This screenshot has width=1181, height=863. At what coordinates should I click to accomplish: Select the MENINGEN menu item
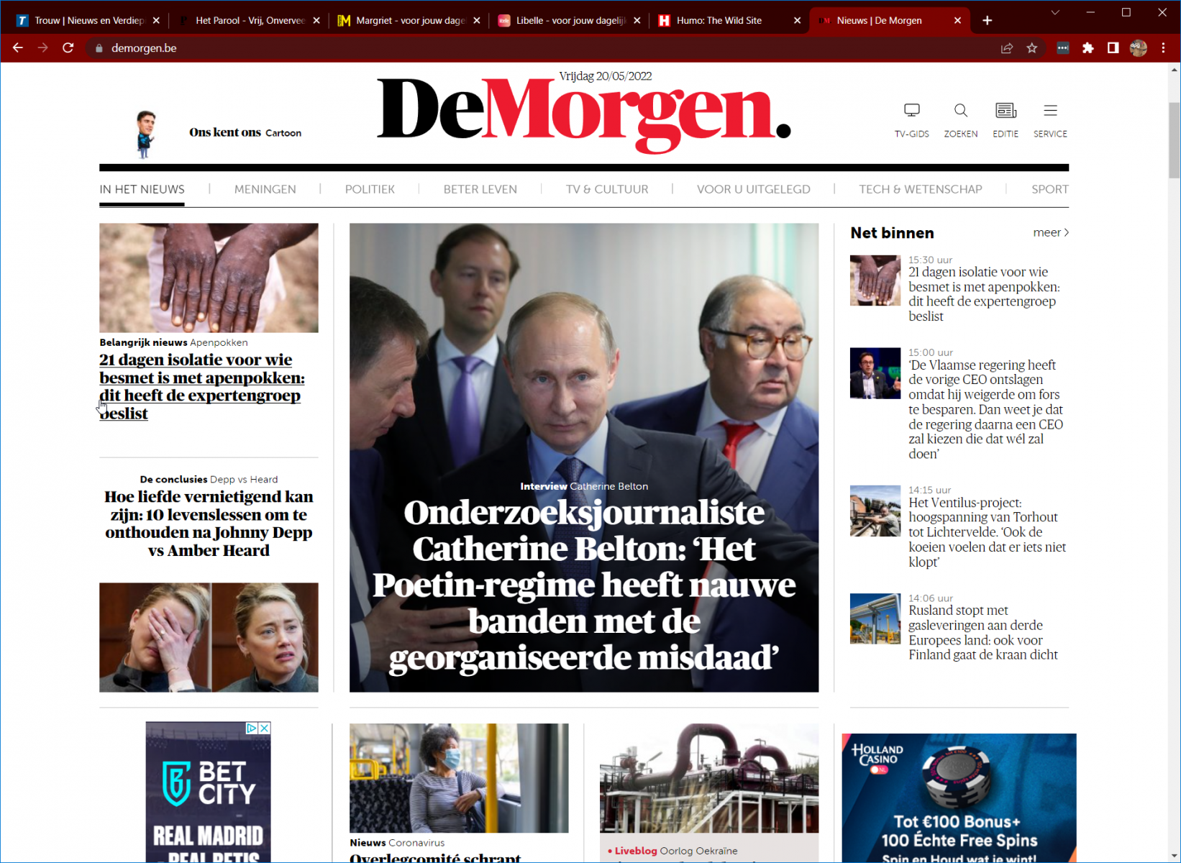tap(265, 189)
